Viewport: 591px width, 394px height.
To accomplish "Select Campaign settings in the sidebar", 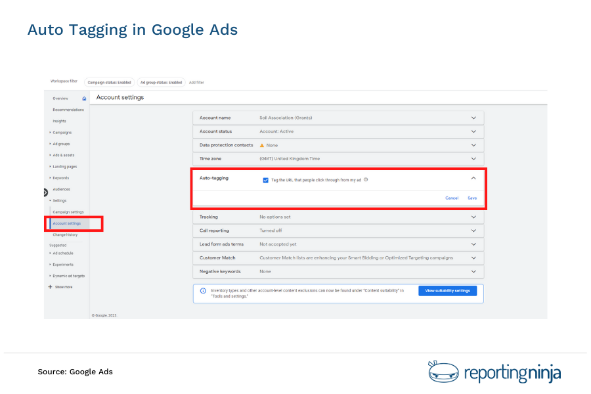I will tap(67, 211).
